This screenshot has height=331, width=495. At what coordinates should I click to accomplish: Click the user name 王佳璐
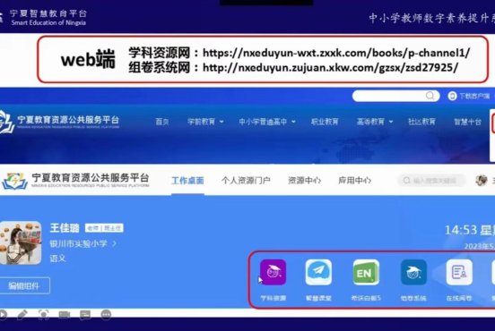coord(65,228)
